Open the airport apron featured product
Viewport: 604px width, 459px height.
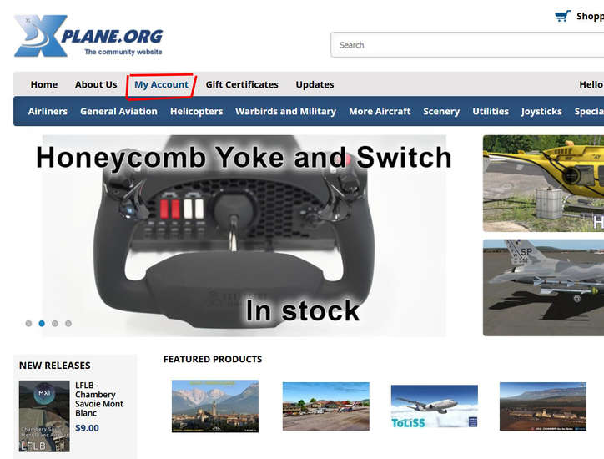(326, 406)
